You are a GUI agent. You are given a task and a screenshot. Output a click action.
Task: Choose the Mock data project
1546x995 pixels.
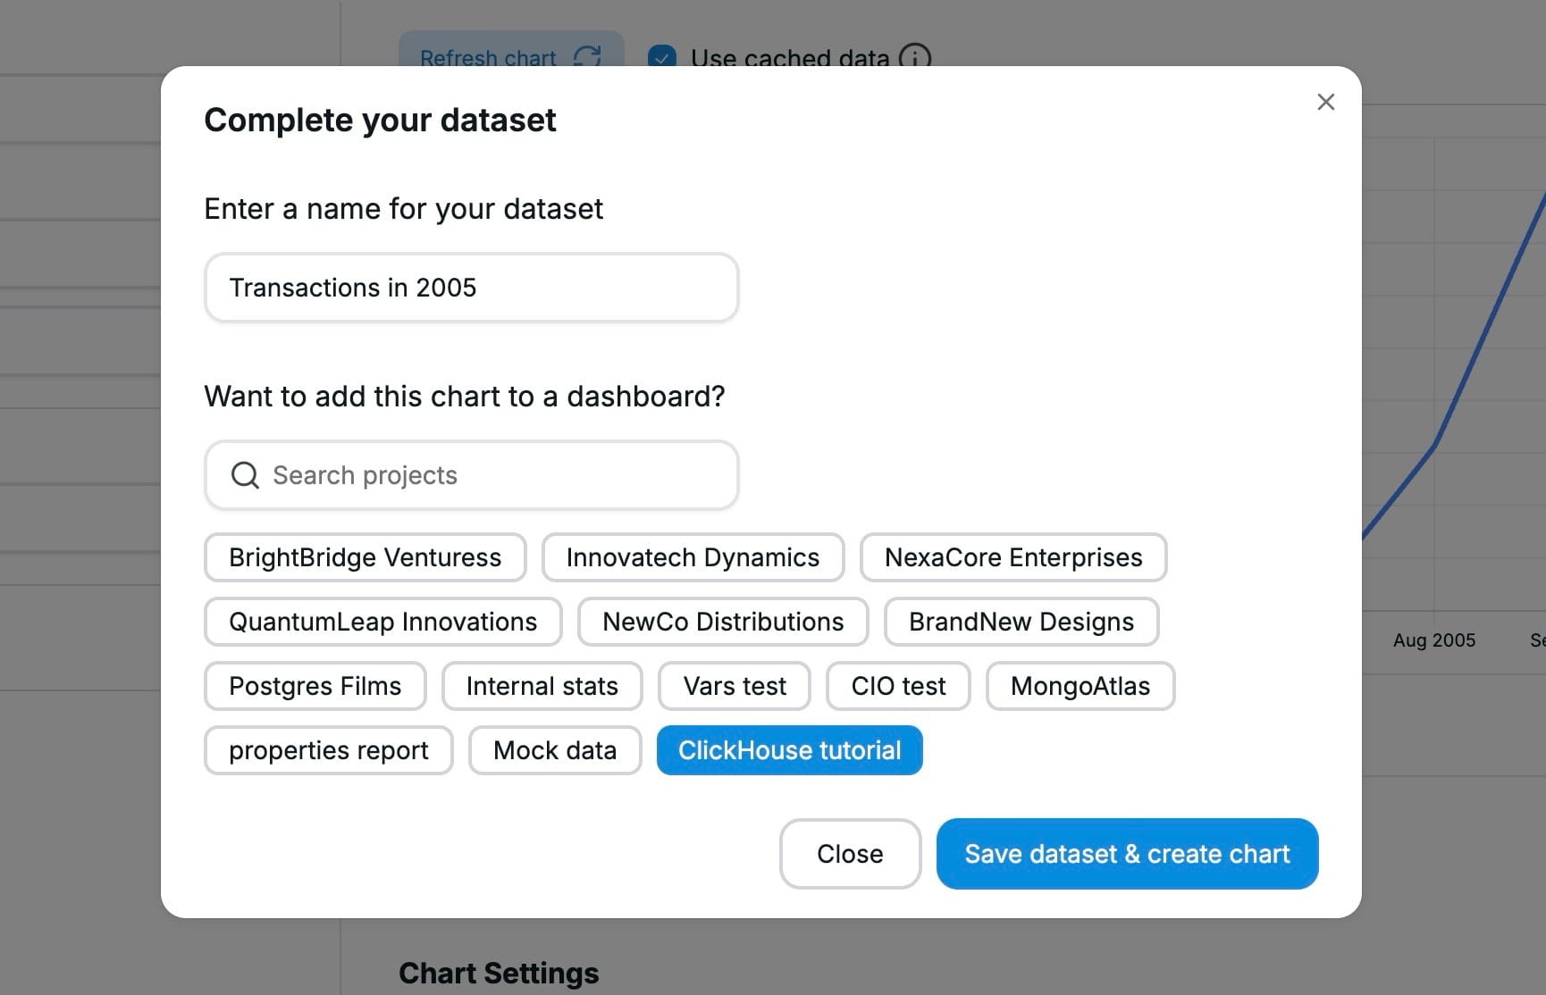[x=554, y=750]
